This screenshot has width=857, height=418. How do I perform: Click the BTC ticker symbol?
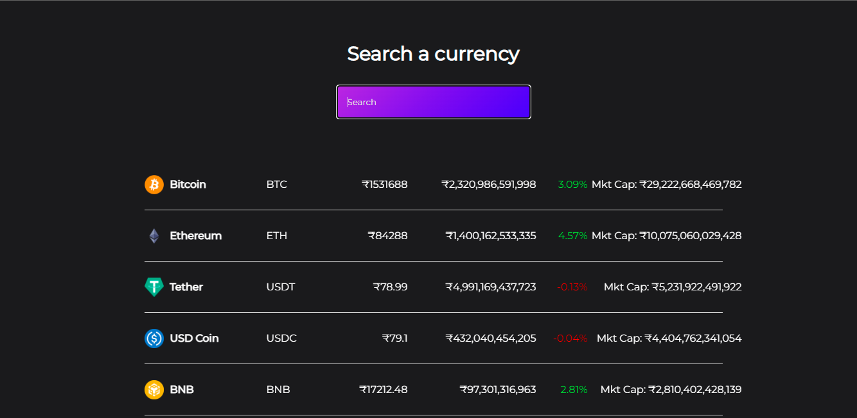(277, 184)
